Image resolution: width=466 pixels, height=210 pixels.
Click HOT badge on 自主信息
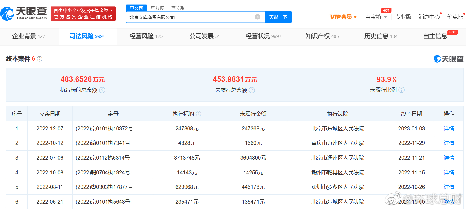click(452, 32)
